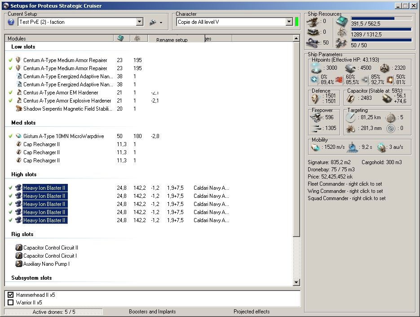Select the Fleet Commander line
Screen dimensions: 420x317
pyautogui.click(x=345, y=184)
